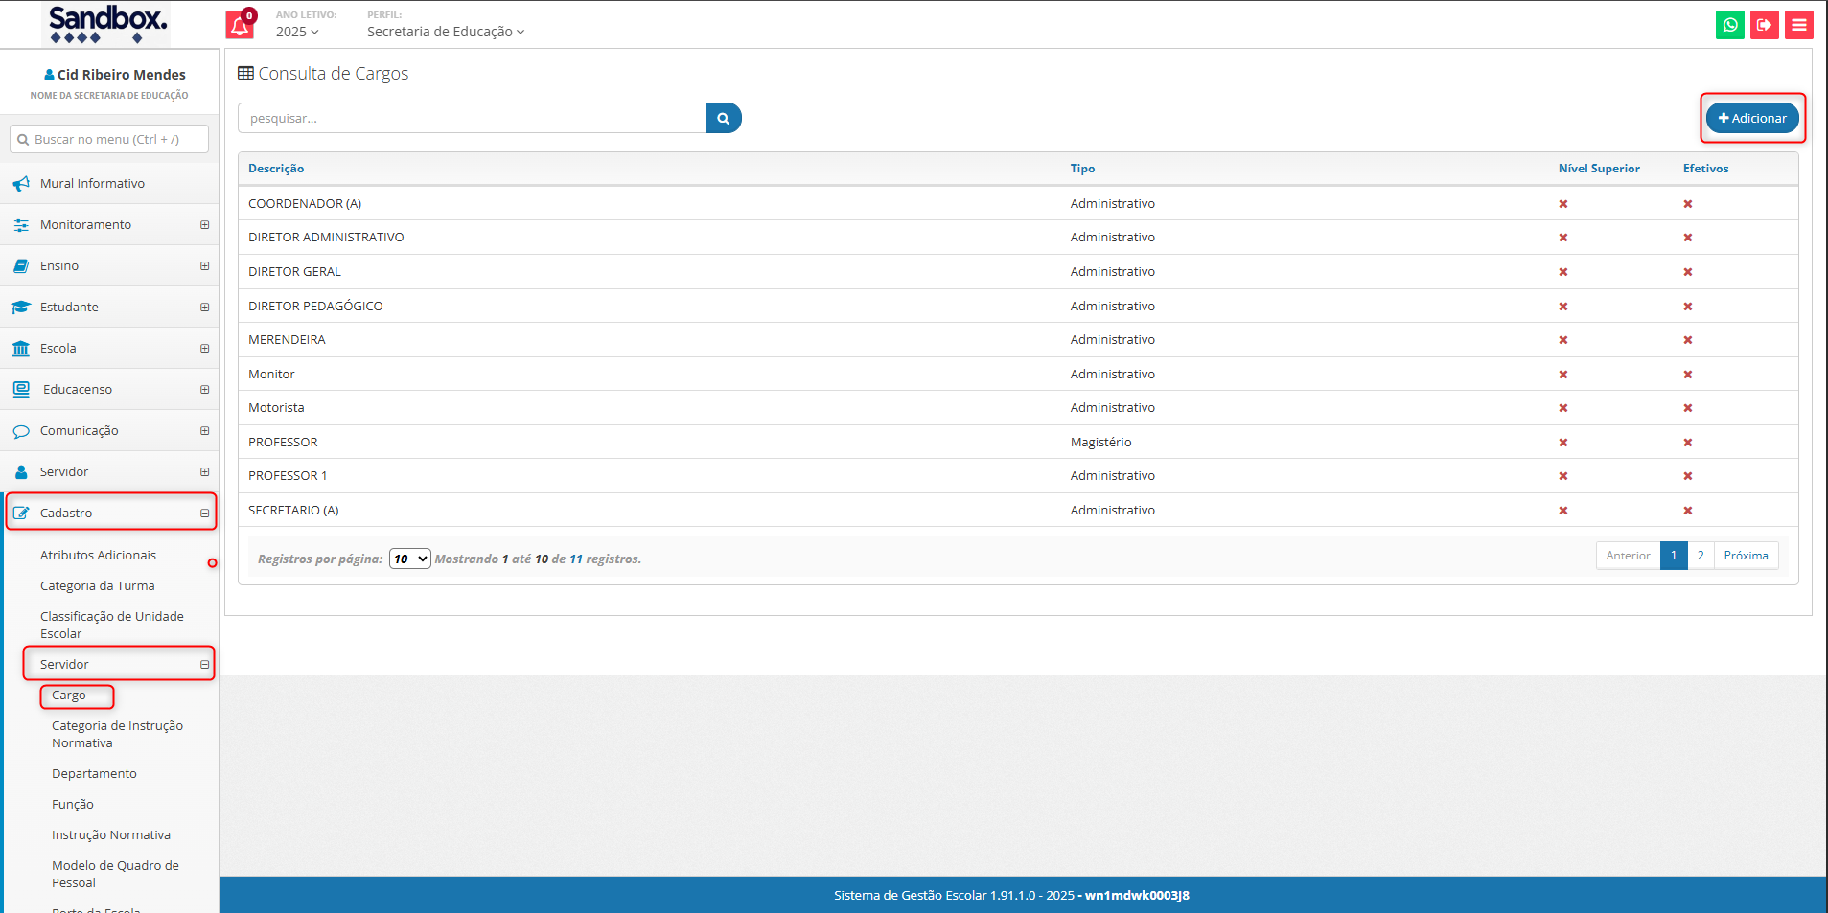Change records per page dropdown

click(409, 559)
